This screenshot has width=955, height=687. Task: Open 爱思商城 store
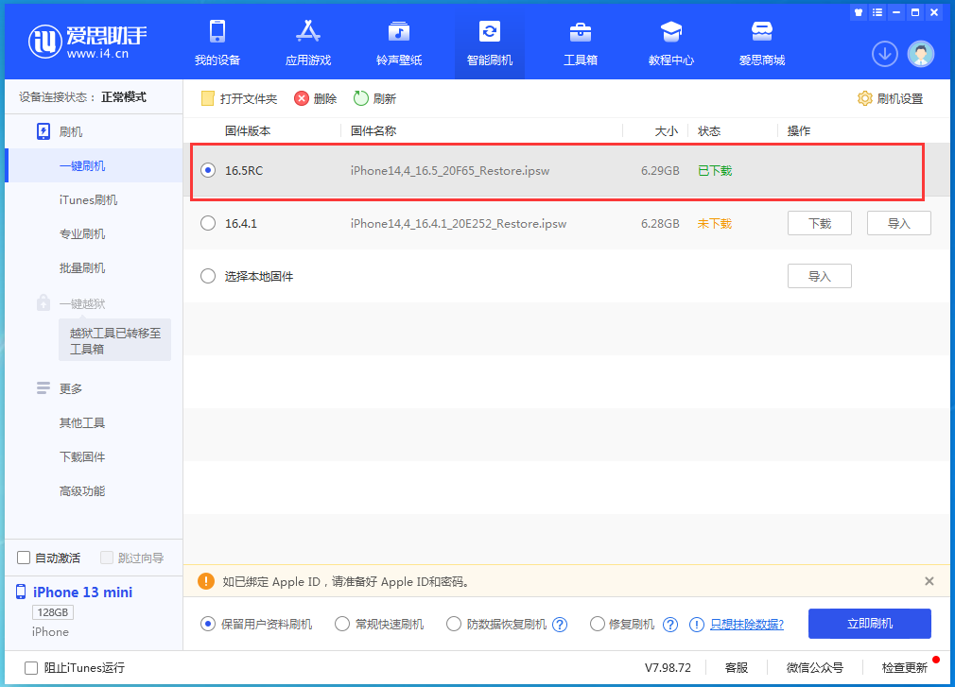(762, 43)
